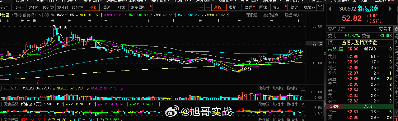The image size is (398, 121).
Task: Click the 融资融券 label
Action: tap(271, 15)
